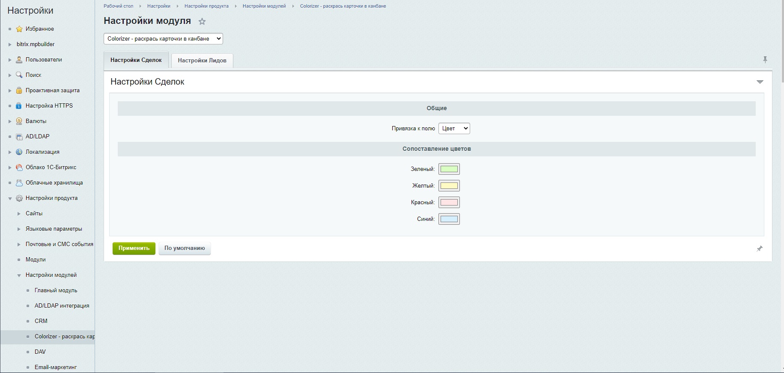Click the Users icon in the sidebar
The width and height of the screenshot is (784, 373).
click(x=19, y=60)
